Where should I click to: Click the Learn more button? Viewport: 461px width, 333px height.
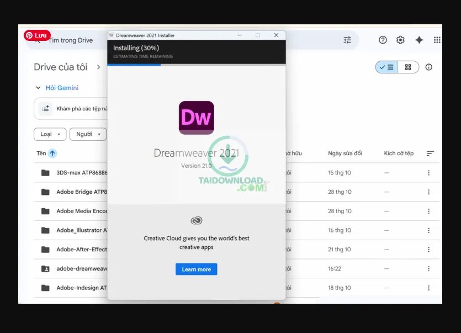coord(196,268)
